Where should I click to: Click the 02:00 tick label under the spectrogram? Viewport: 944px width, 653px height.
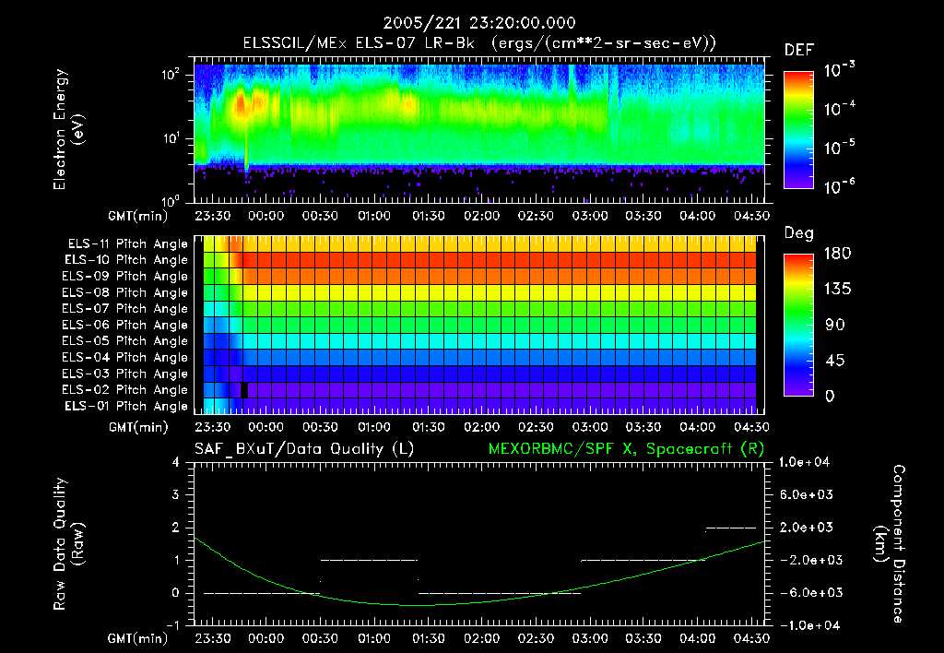pyautogui.click(x=481, y=216)
